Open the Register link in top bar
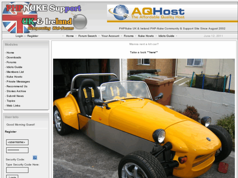Image resolution: width=238 pixels, height=178 pixels. [x=33, y=36]
